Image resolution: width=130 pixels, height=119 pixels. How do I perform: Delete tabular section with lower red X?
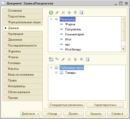point(69,59)
